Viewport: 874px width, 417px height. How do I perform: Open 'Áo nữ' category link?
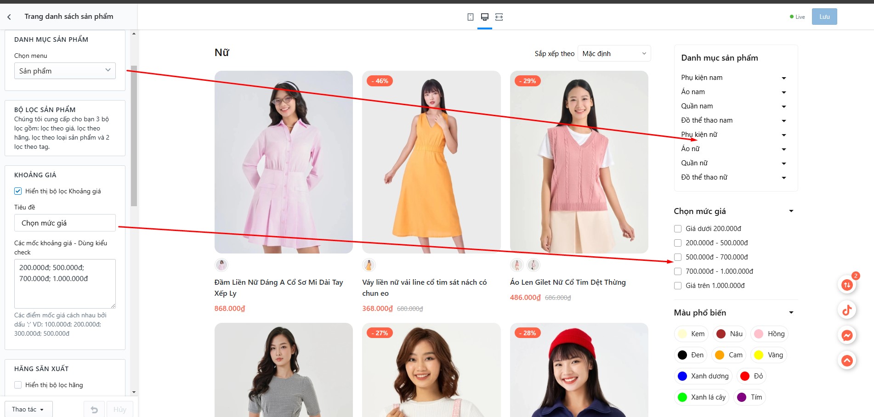tap(690, 149)
